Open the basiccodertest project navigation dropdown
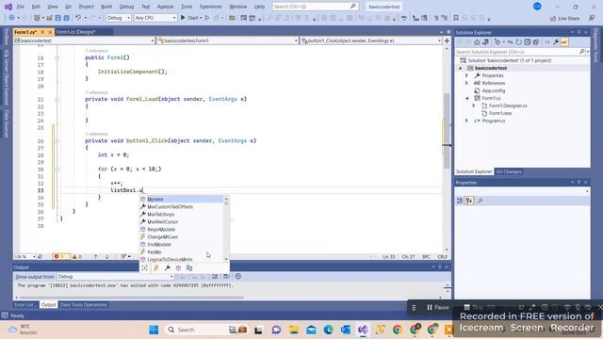The height and width of the screenshot is (339, 603). point(84,40)
